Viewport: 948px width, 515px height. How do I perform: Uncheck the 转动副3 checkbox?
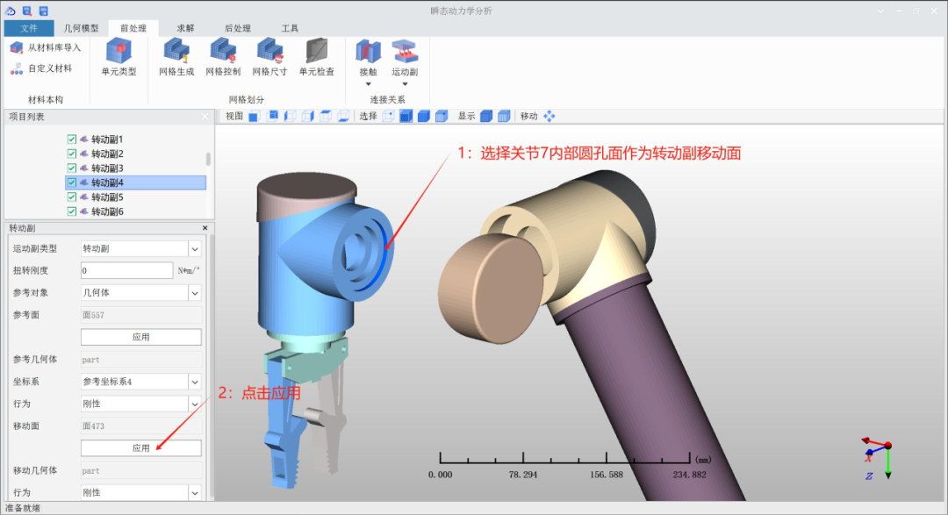(x=72, y=168)
